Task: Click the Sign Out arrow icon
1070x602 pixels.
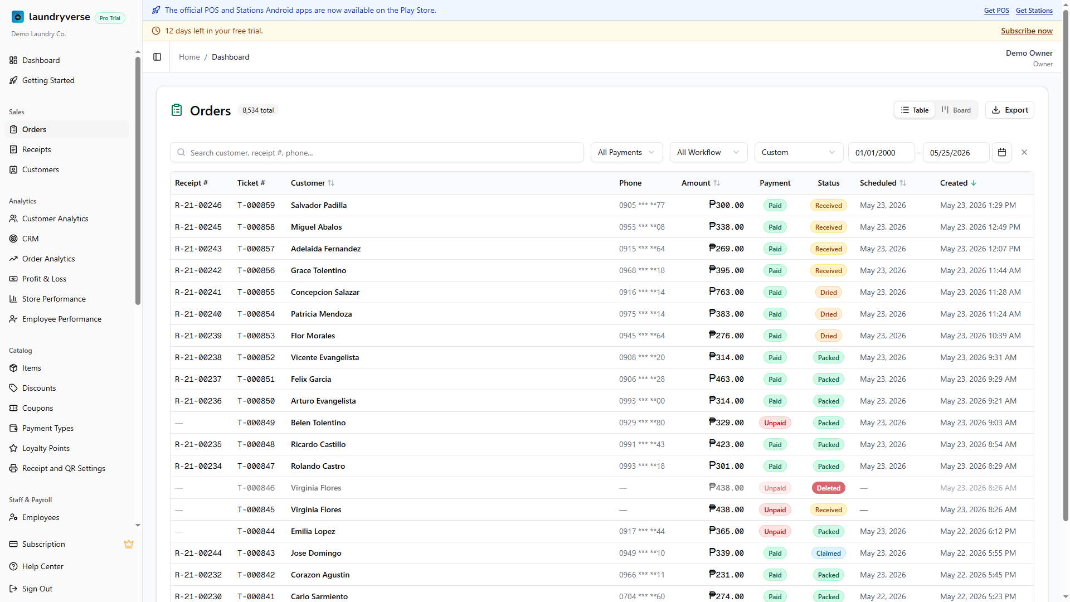Action: coord(13,589)
